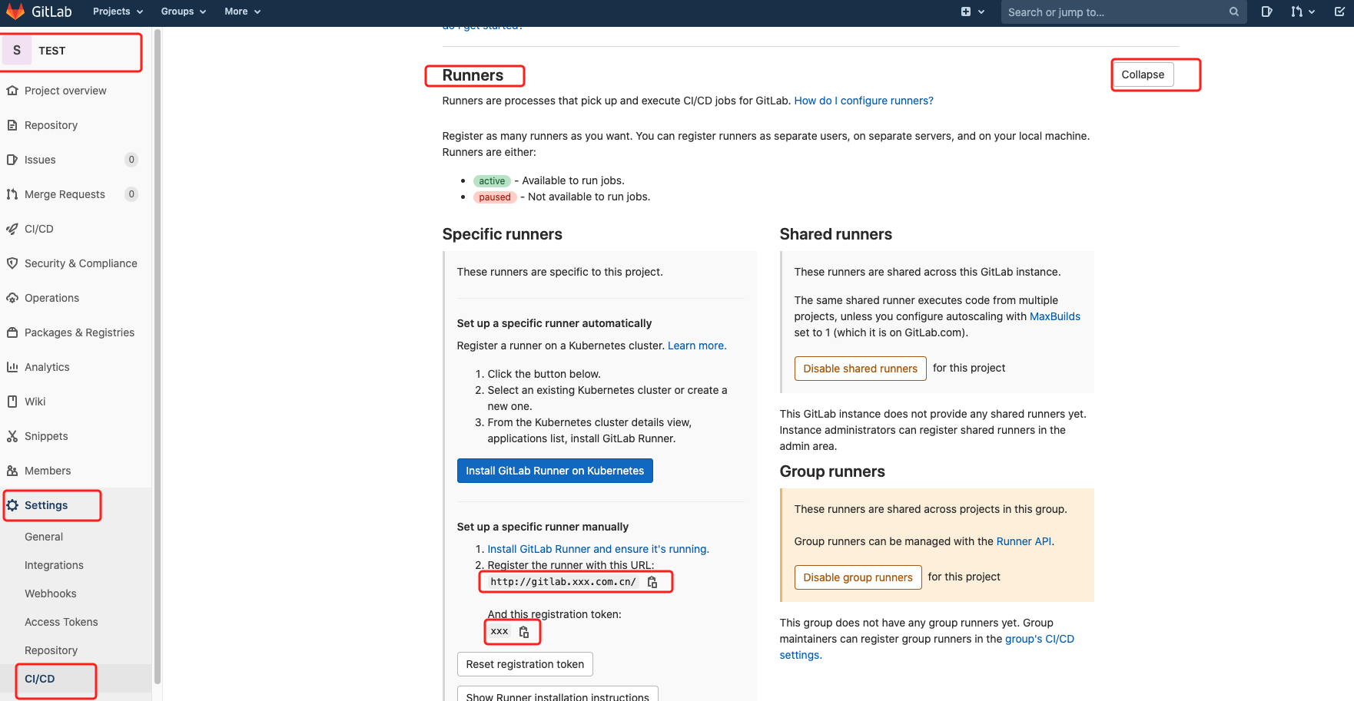Click the http://gitlab.xxx.com.cn/ URL text
Image resolution: width=1354 pixels, height=701 pixels.
coord(563,582)
